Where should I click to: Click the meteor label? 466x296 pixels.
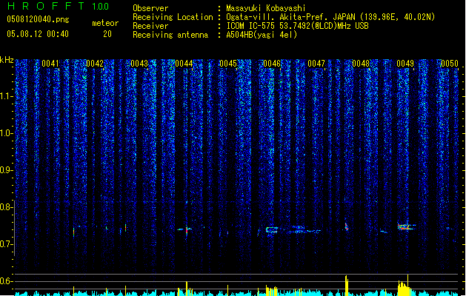(105, 23)
